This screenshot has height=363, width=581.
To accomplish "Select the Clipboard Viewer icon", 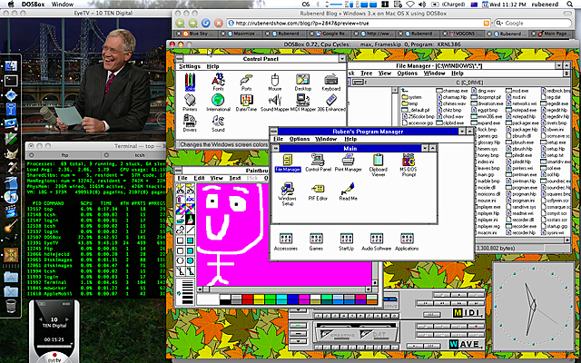I will pos(378,165).
